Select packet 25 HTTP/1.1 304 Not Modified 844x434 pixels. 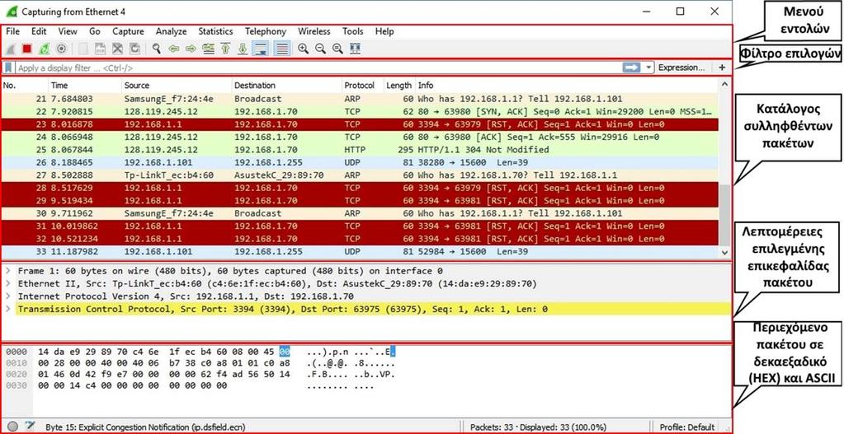(360, 150)
